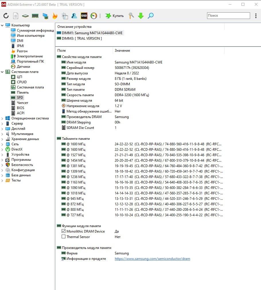Select the DIMM3 TRIAL VERSION device

click(79, 38)
